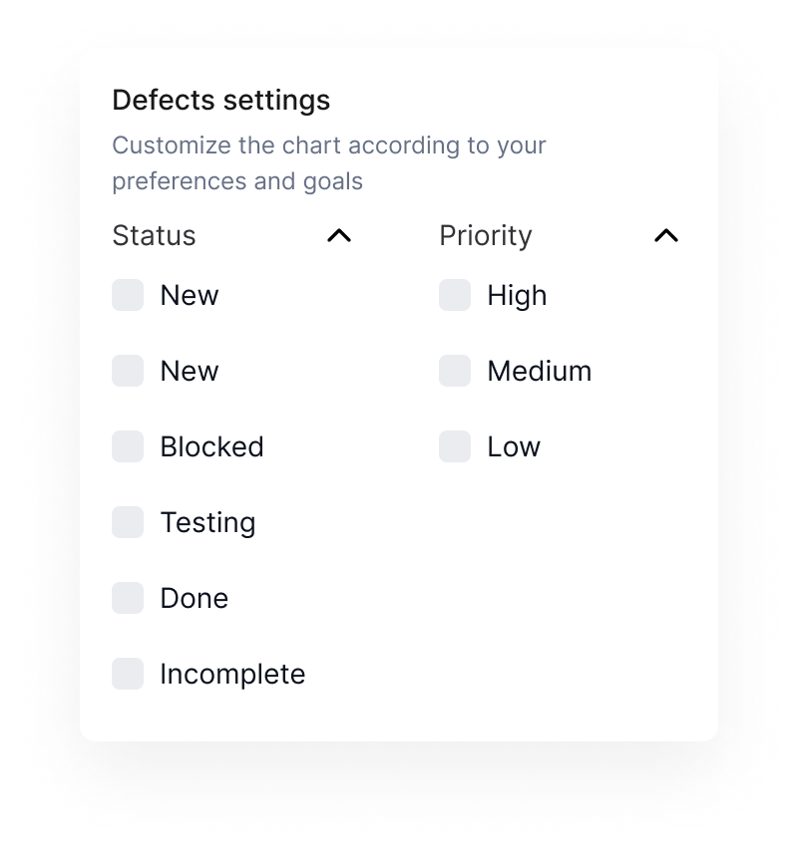This screenshot has width=798, height=853.
Task: Click the Testing label text
Action: click(207, 523)
